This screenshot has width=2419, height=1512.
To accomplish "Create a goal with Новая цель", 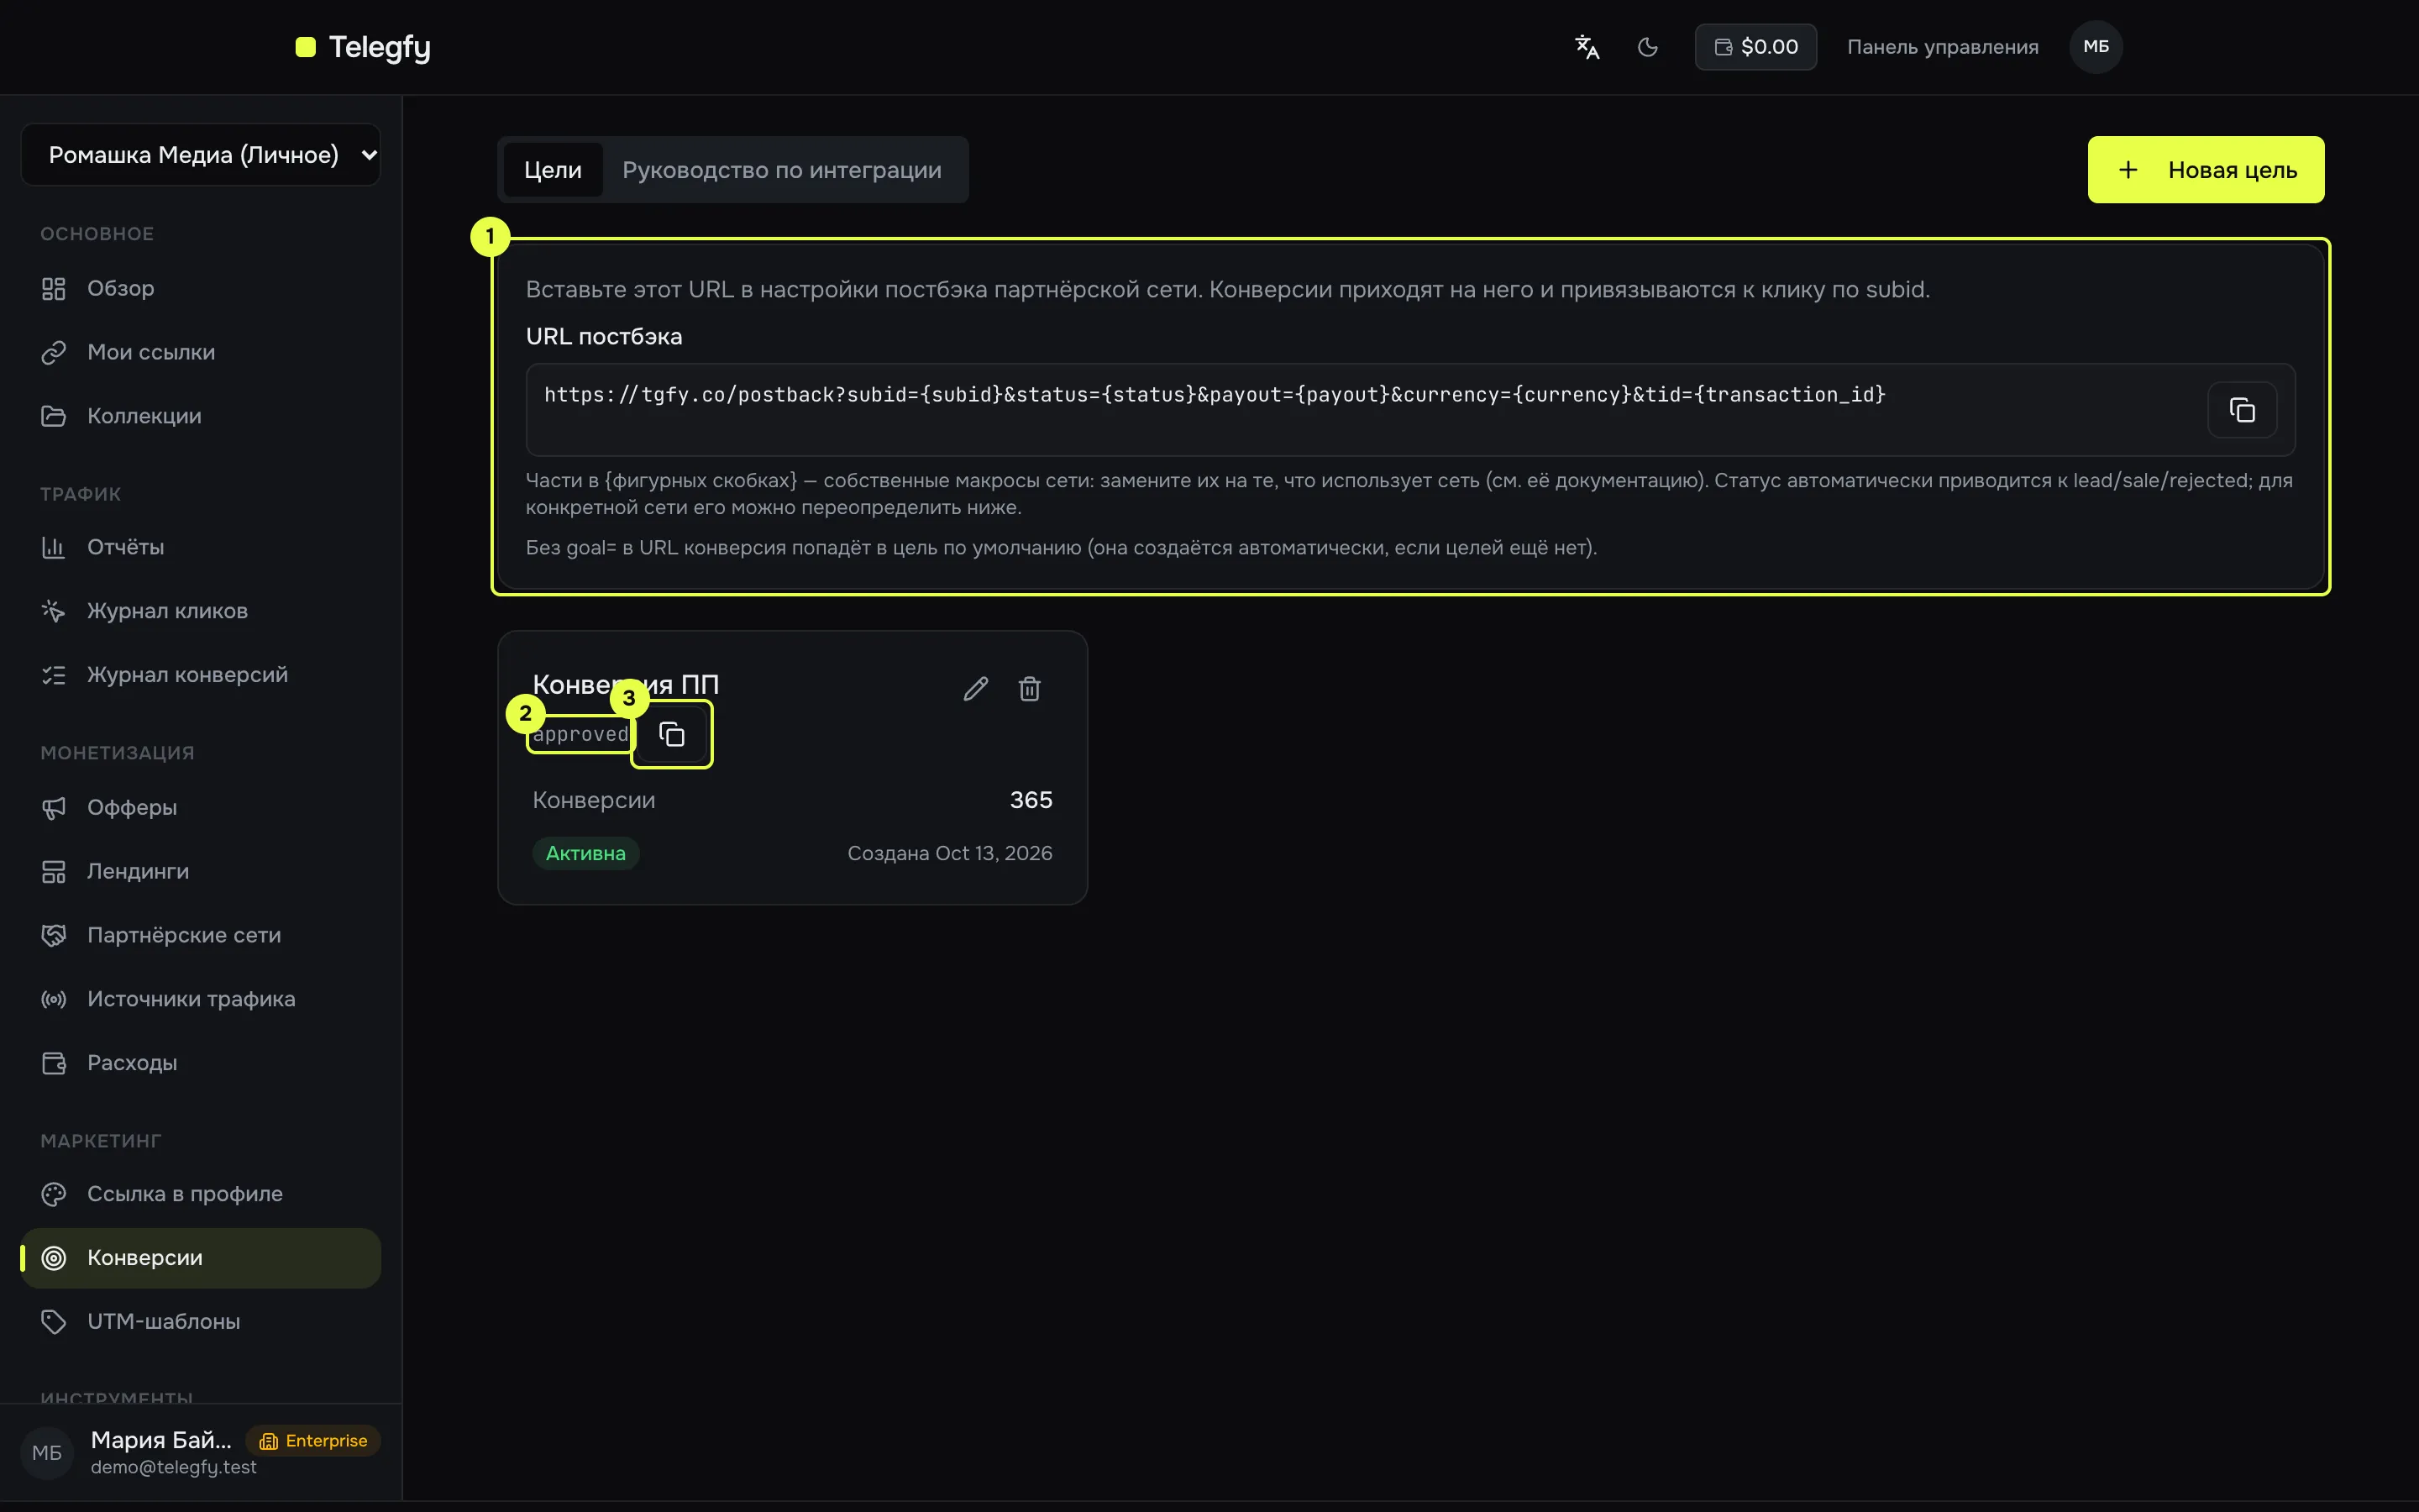I will point(2205,170).
